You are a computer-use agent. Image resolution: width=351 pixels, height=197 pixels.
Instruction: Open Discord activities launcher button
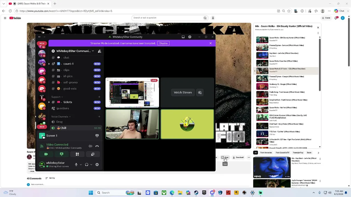tap(77, 154)
